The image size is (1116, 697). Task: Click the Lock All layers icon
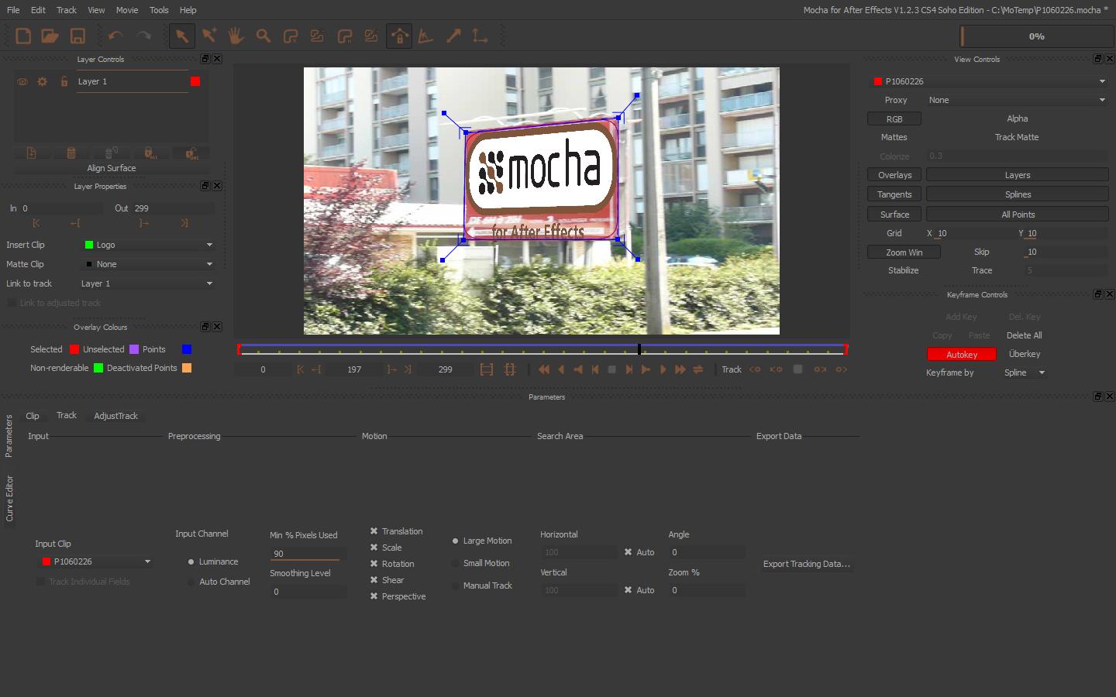151,153
